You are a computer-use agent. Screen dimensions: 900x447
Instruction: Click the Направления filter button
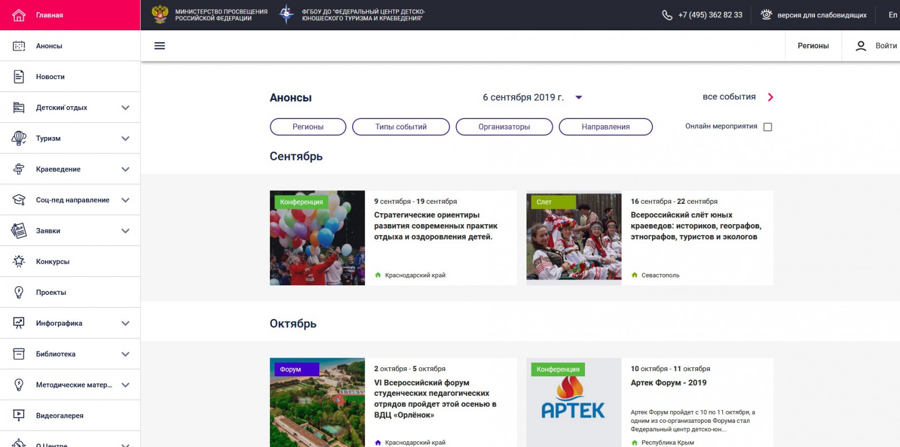[x=606, y=127]
